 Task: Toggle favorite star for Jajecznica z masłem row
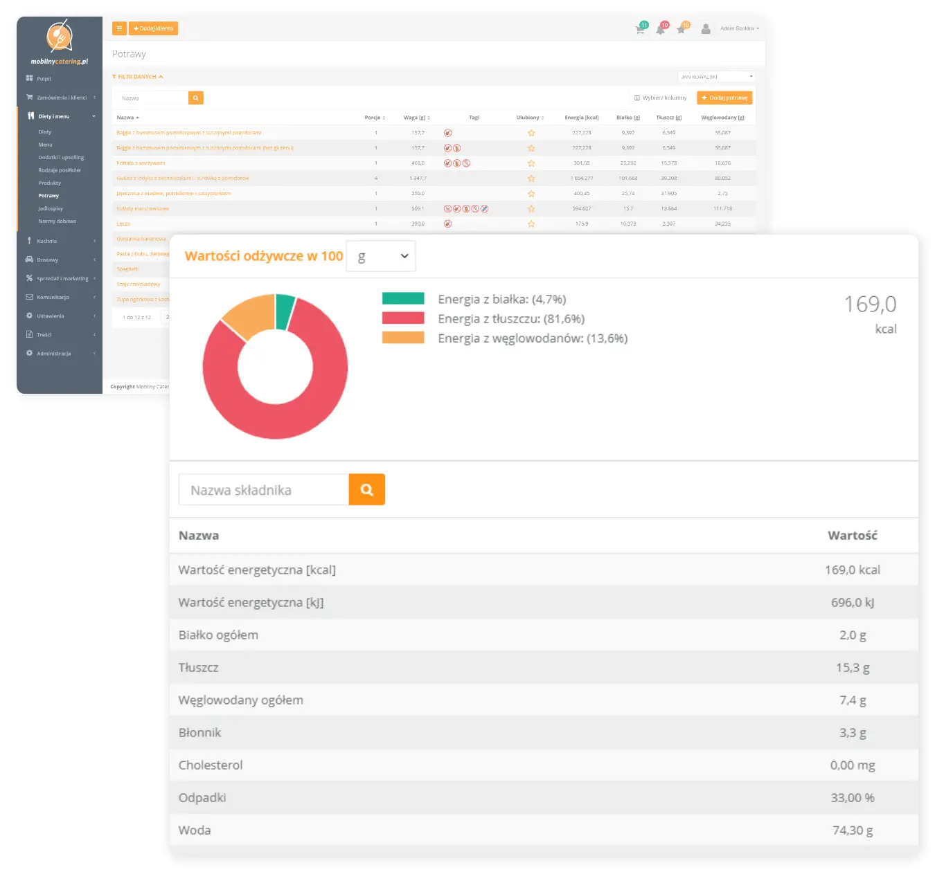pyautogui.click(x=531, y=194)
